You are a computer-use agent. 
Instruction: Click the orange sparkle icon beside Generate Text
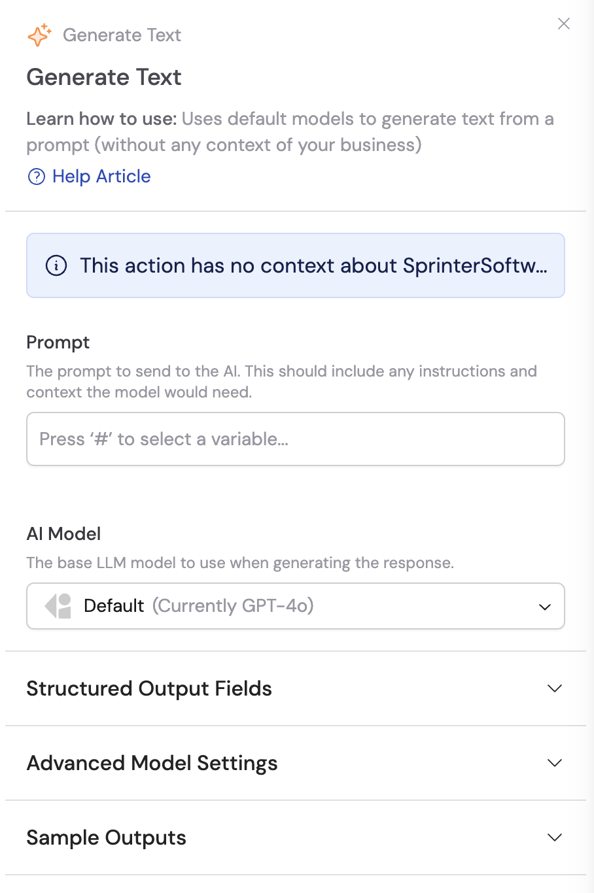tap(39, 35)
